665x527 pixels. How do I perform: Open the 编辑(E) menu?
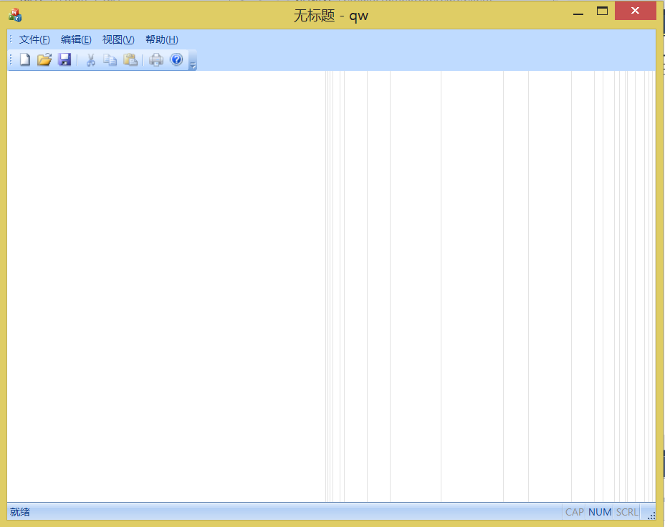point(76,39)
